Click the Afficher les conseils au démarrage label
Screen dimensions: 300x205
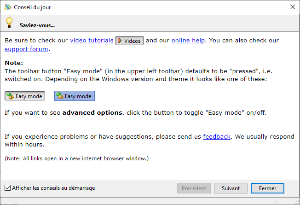pyautogui.click(x=53, y=188)
